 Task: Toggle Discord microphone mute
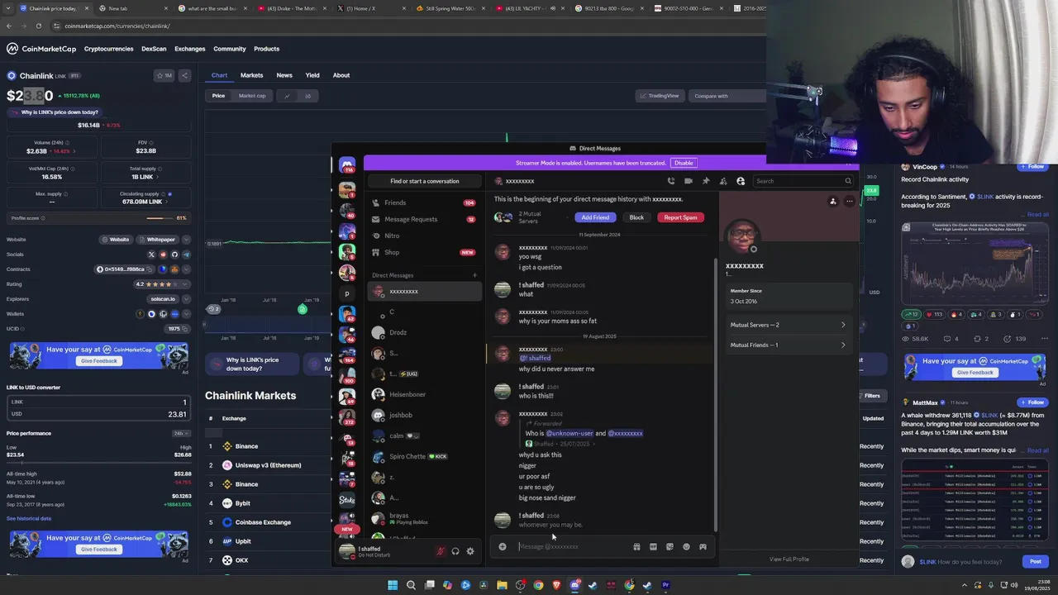coord(441,551)
